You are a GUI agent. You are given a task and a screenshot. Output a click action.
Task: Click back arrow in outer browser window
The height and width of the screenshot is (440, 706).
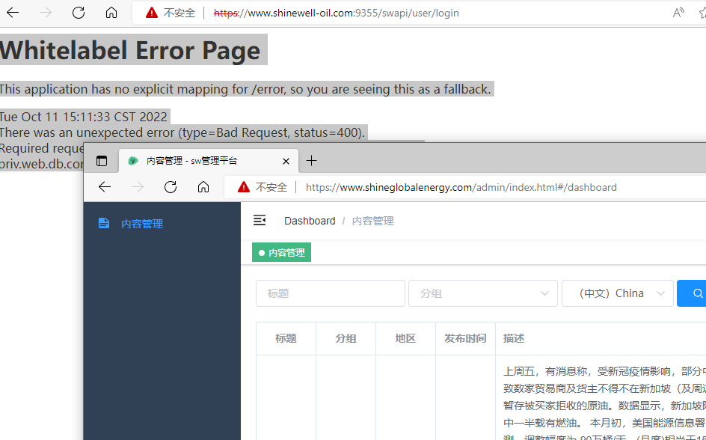13,13
